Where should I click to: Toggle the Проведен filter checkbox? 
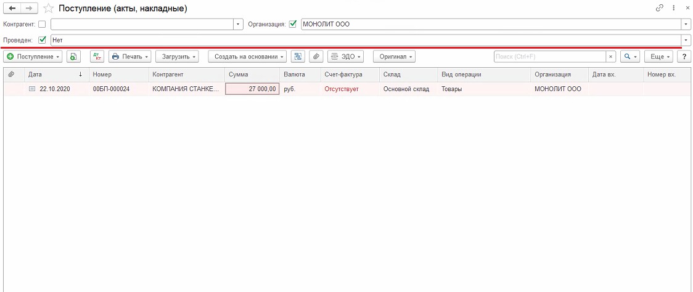click(x=42, y=40)
